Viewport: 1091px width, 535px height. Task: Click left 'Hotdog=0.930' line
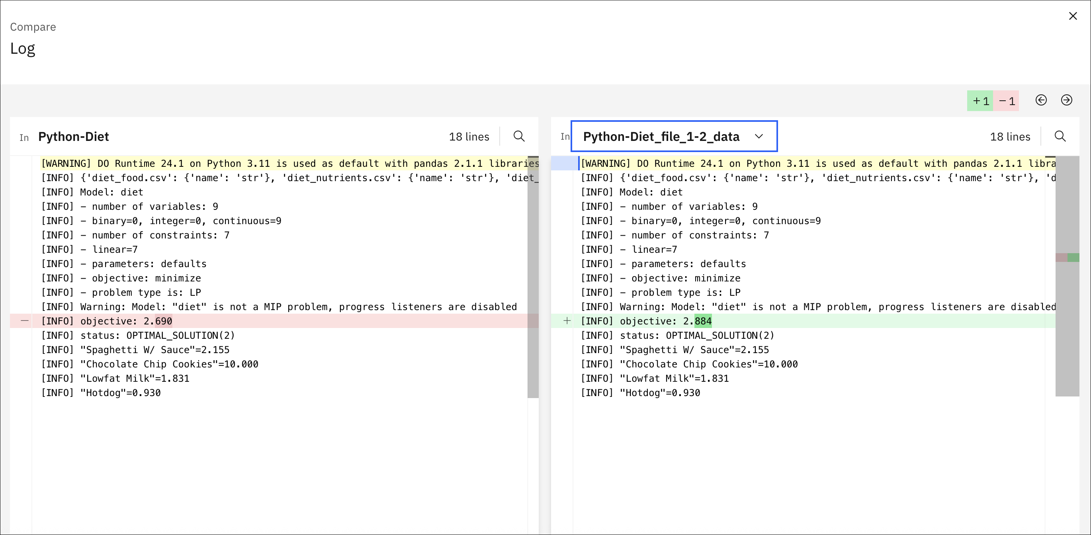tap(101, 393)
